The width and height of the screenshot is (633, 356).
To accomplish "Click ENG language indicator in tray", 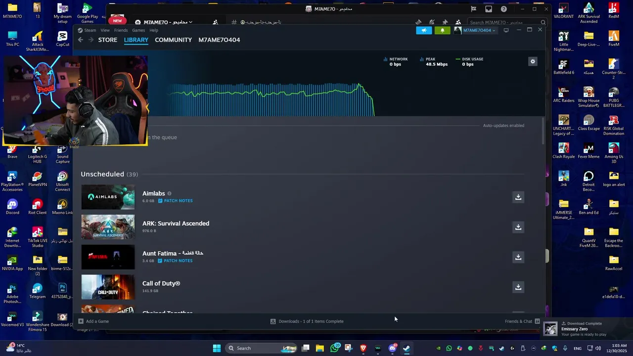I will click(577, 349).
